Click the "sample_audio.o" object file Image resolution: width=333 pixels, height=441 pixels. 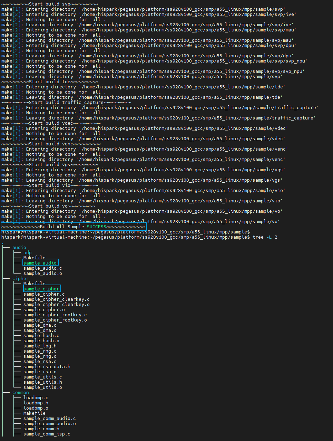pos(43,273)
